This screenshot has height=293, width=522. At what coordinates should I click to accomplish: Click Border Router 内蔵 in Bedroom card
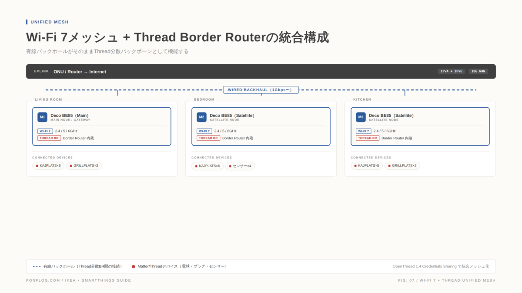pyautogui.click(x=238, y=138)
